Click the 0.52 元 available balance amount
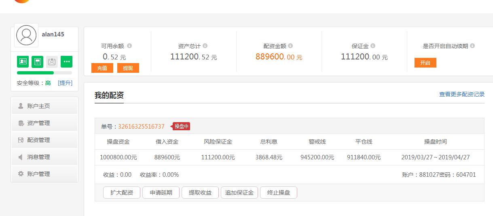Screen dimensions: 493x216 (114, 57)
